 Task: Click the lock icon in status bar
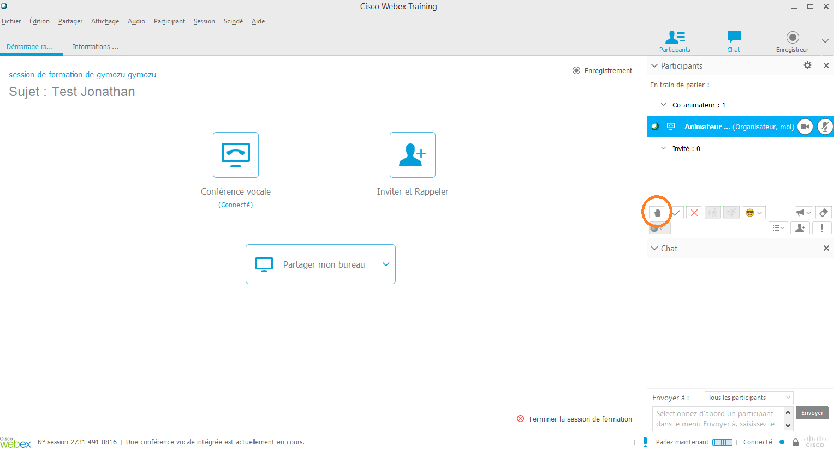tap(796, 442)
